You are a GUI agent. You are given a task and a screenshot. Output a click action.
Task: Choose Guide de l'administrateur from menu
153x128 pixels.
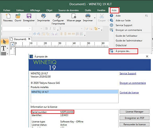129,41
